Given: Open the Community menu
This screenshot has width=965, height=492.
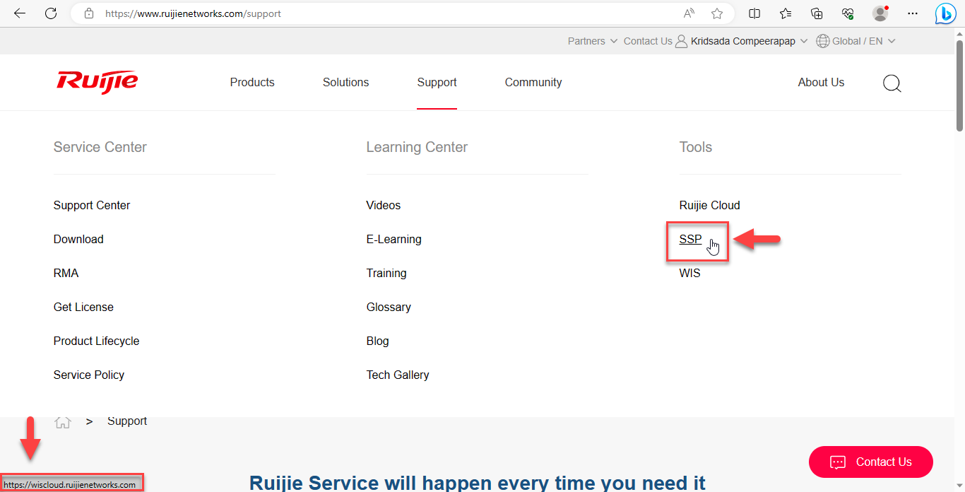Looking at the screenshot, I should coord(533,82).
